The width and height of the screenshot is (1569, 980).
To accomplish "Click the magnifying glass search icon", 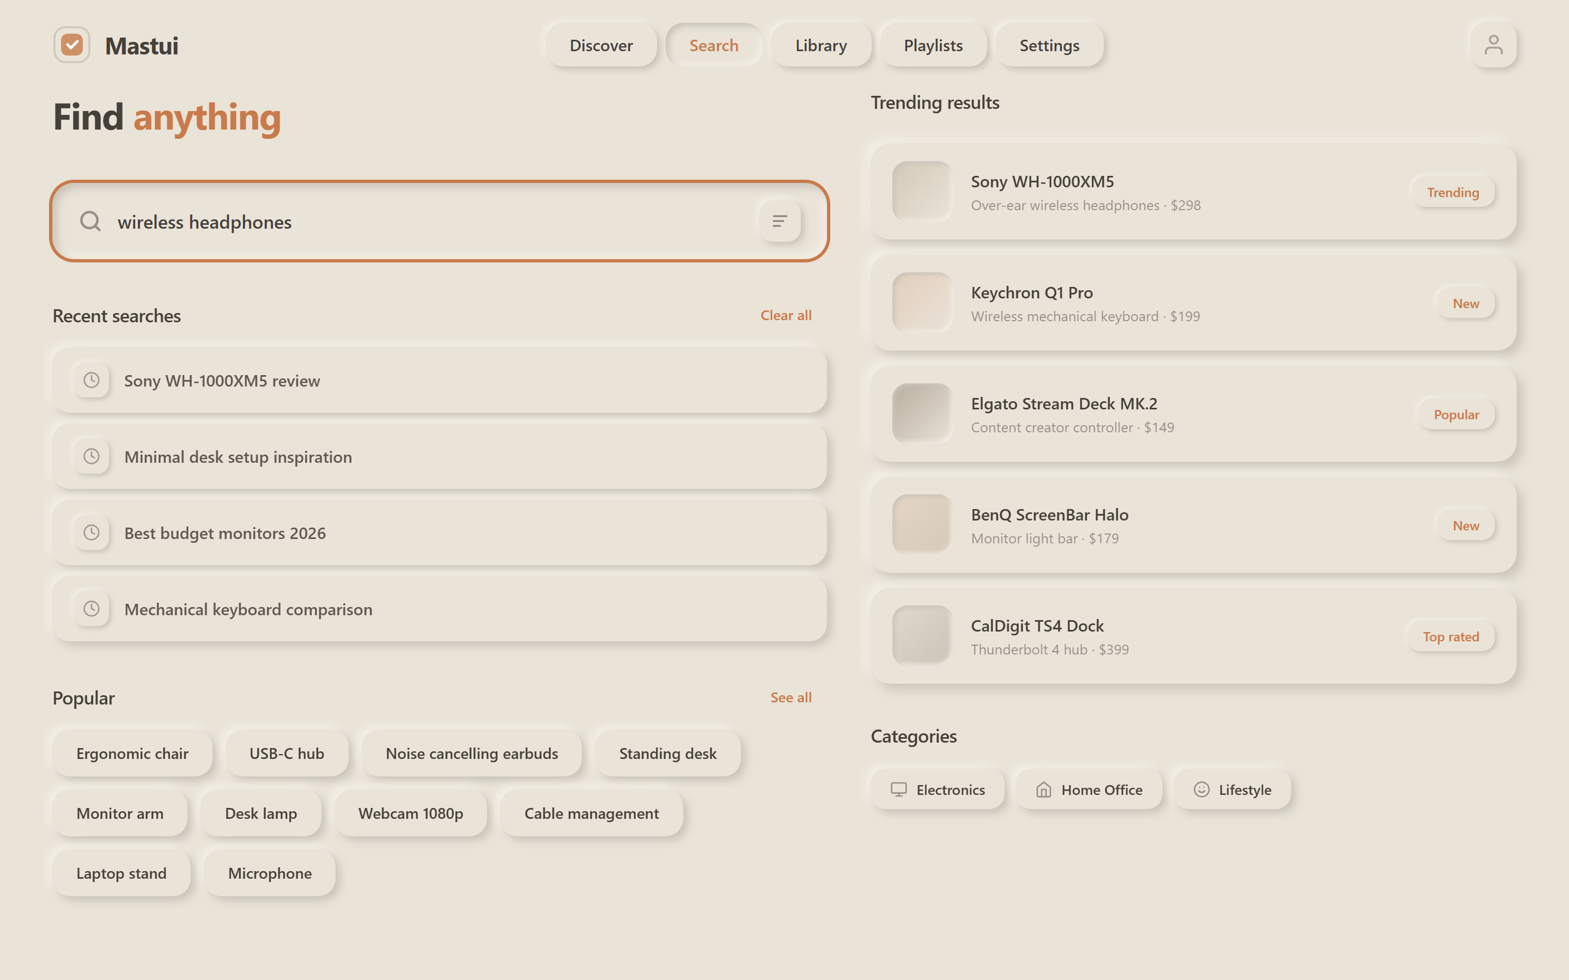I will pos(90,222).
